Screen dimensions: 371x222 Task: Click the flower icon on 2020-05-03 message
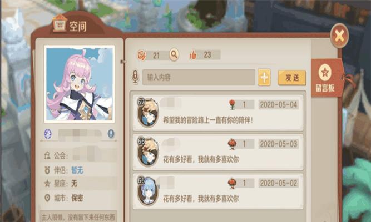(233, 144)
